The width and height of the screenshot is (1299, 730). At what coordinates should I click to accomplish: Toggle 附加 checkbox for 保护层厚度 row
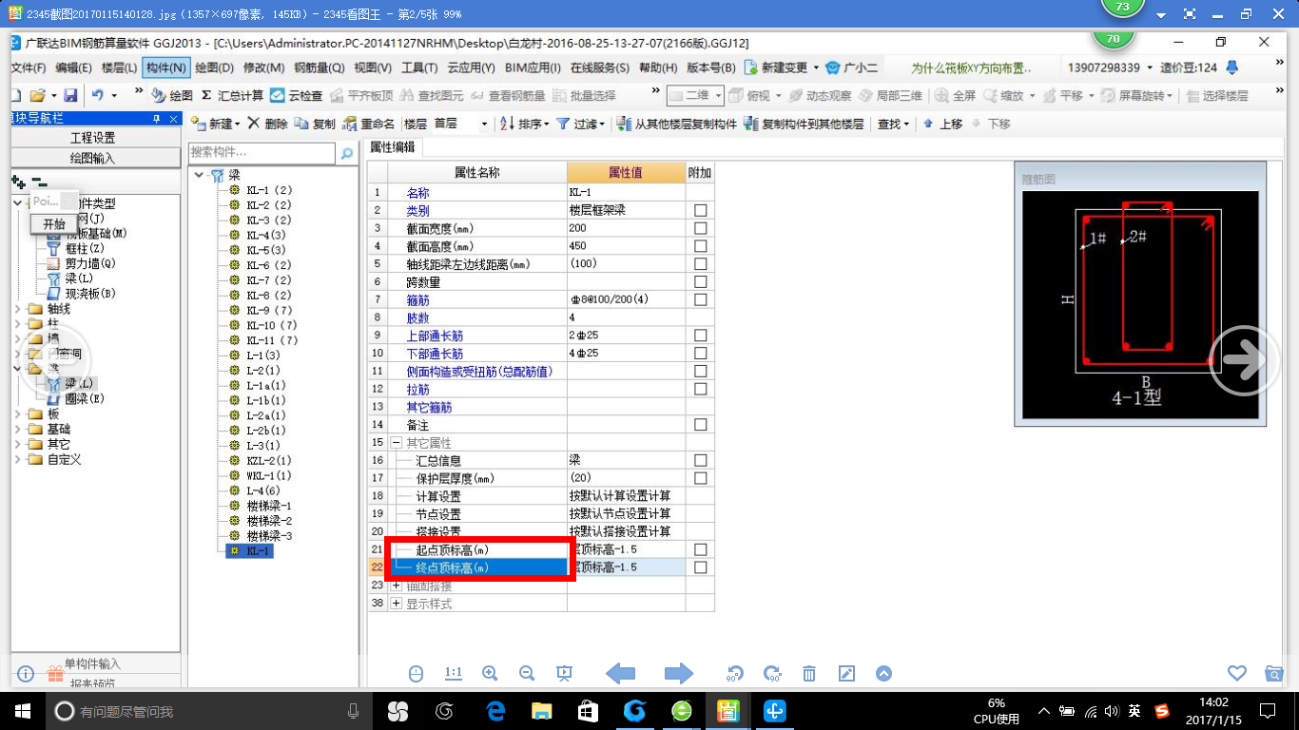tap(701, 478)
